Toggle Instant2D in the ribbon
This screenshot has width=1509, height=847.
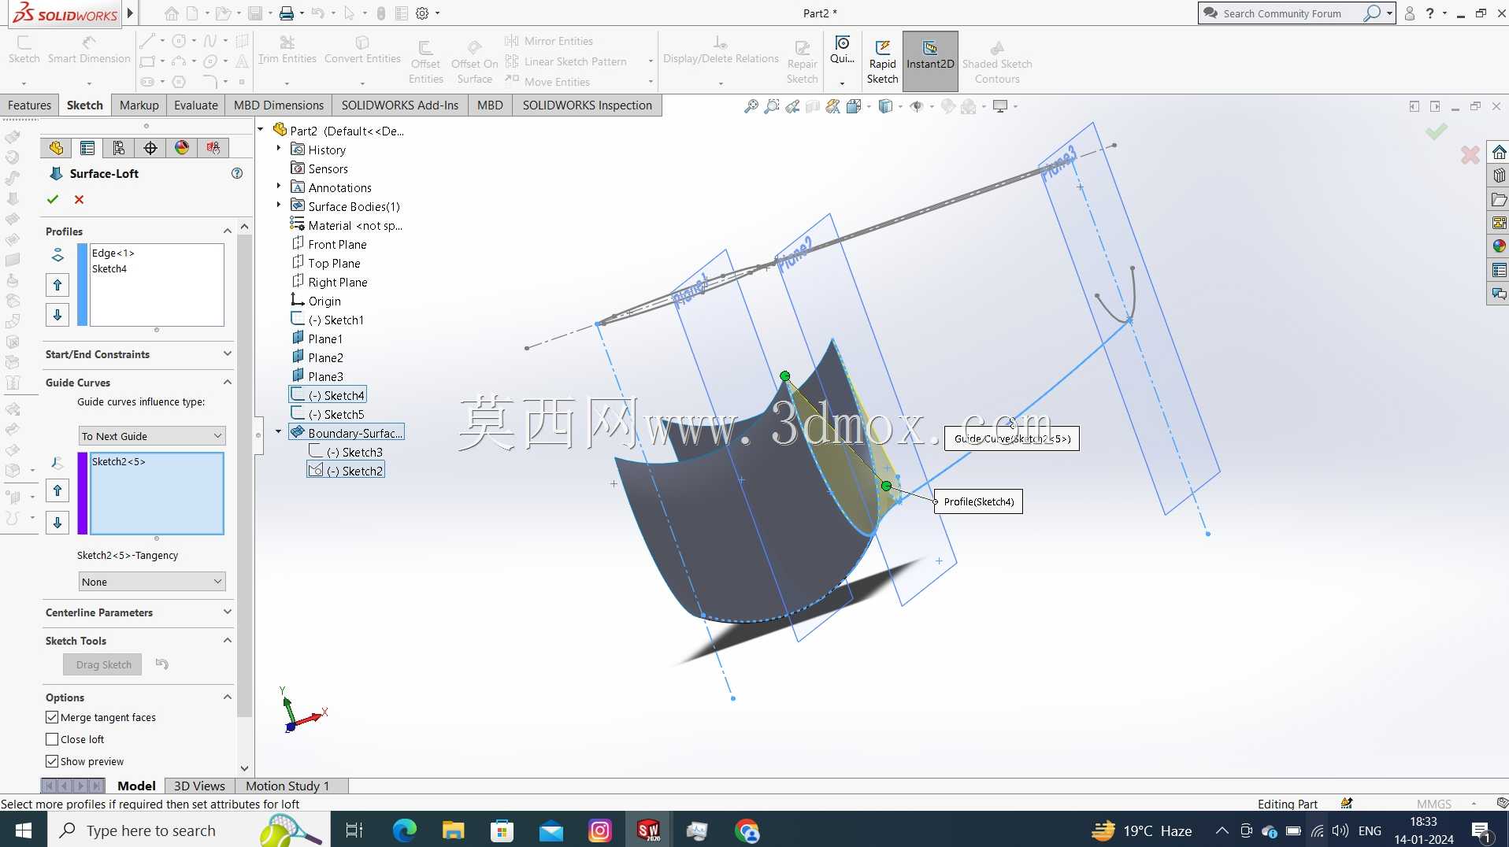tap(930, 61)
